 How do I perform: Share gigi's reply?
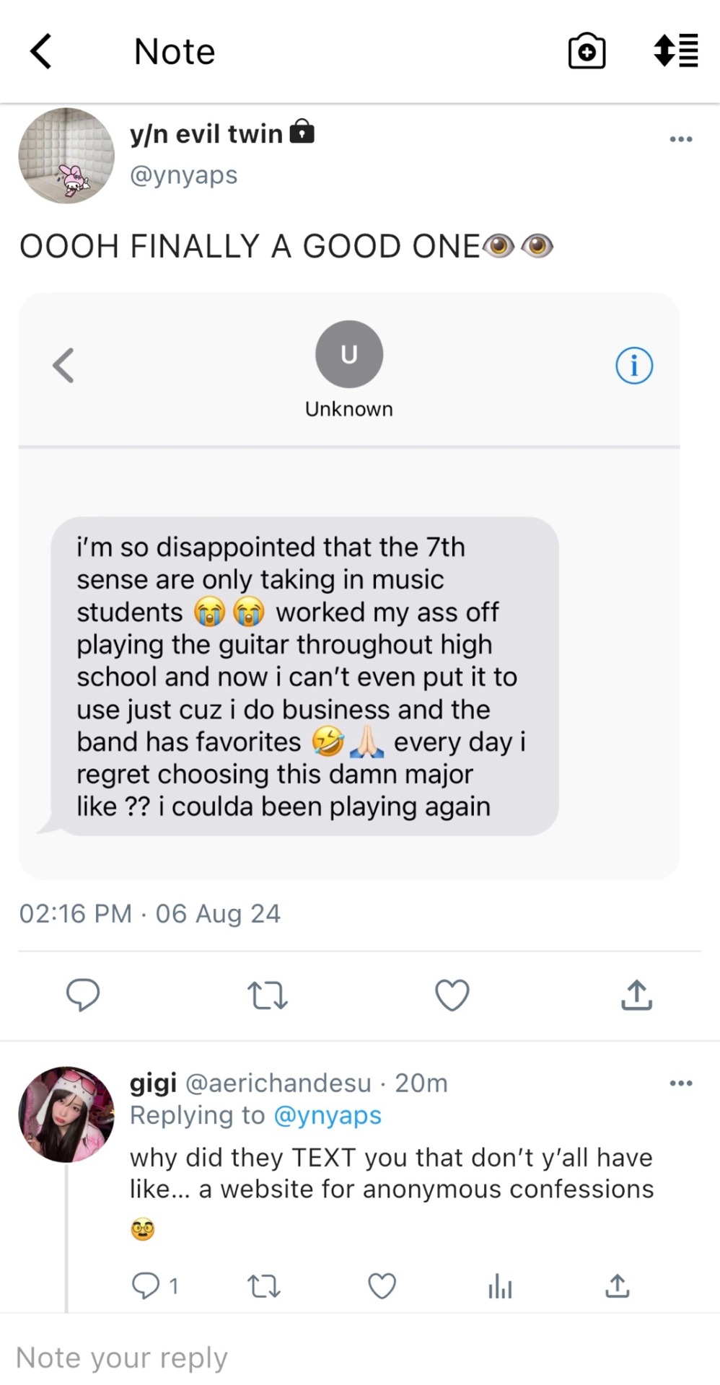pos(618,1285)
